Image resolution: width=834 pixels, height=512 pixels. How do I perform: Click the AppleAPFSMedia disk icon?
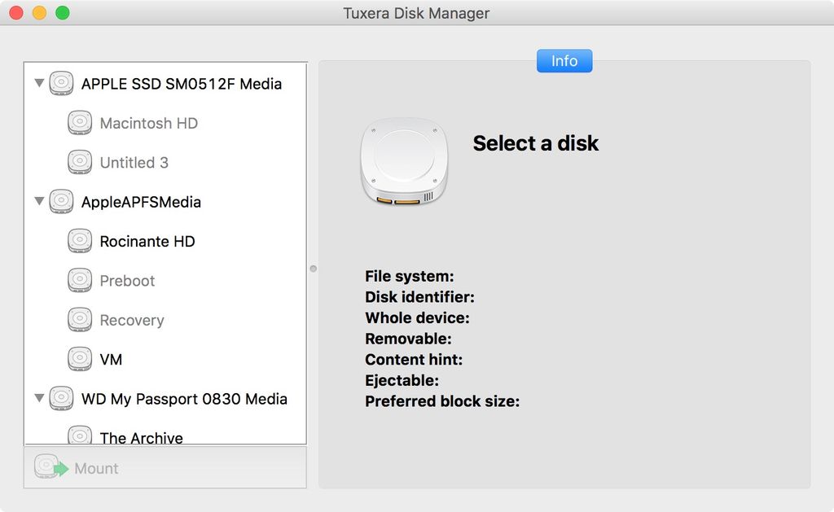[x=60, y=201]
